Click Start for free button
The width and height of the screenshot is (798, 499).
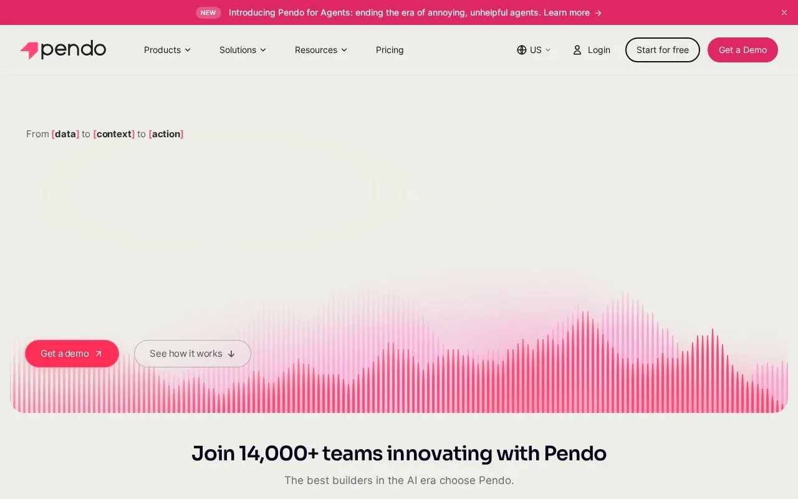pos(663,50)
